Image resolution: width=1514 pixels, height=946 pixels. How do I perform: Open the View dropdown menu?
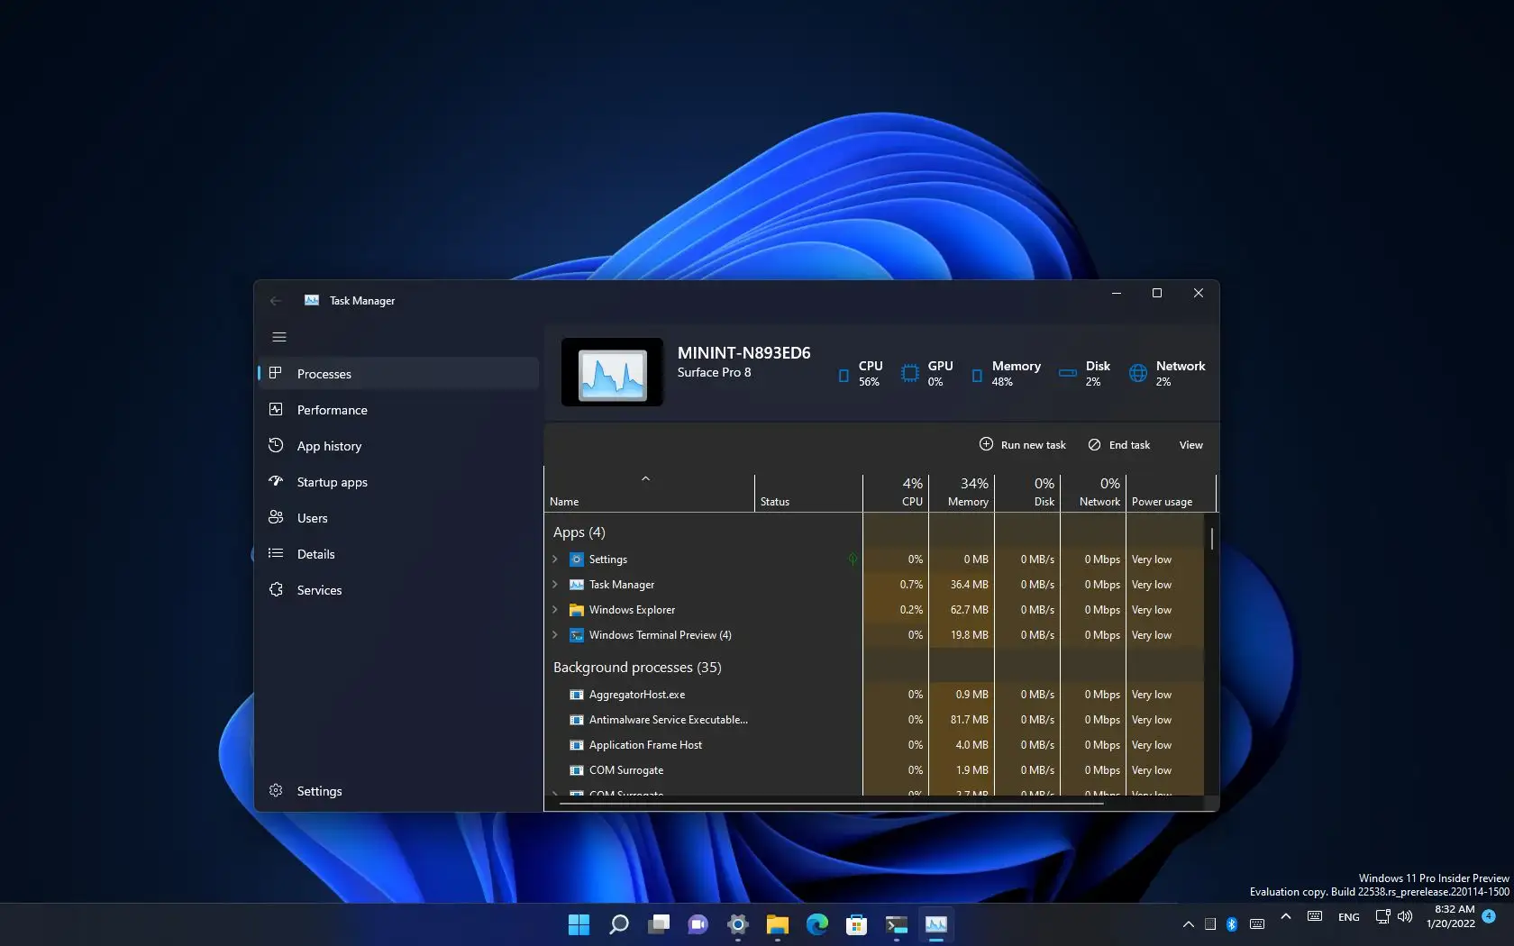pos(1190,444)
